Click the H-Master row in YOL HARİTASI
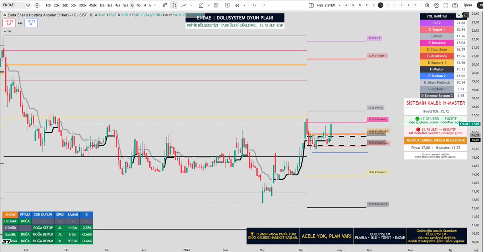The width and height of the screenshot is (483, 252). point(443,69)
